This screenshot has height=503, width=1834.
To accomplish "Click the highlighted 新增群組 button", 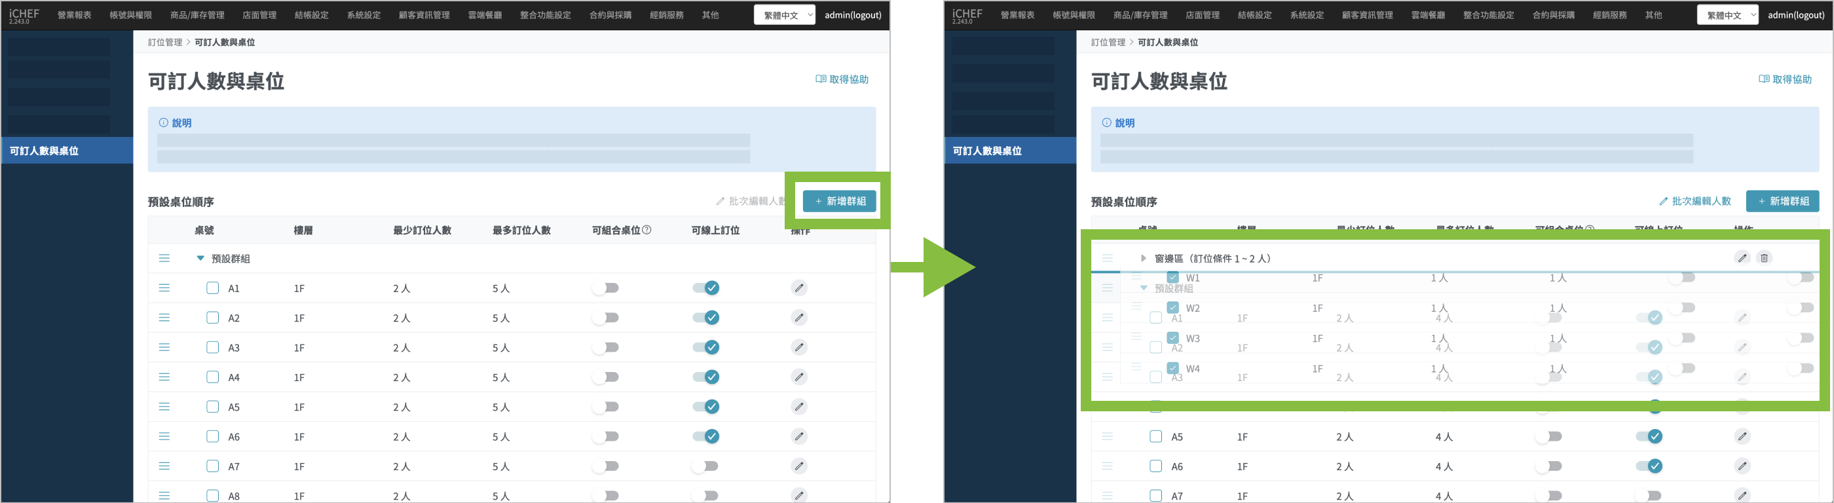I will (x=840, y=201).
